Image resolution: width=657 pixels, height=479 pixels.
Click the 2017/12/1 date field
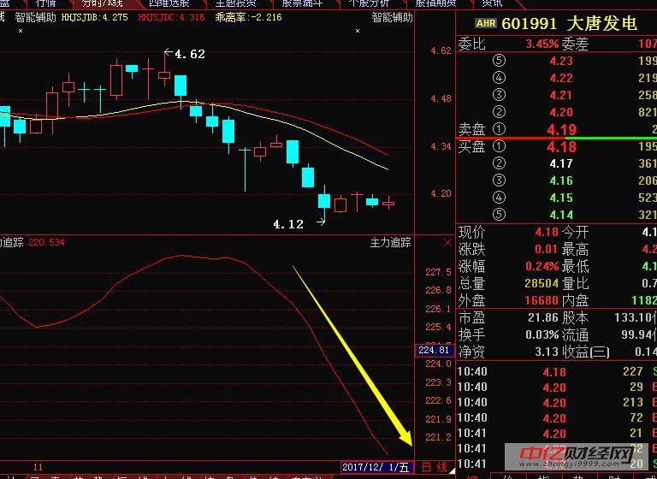click(x=376, y=467)
